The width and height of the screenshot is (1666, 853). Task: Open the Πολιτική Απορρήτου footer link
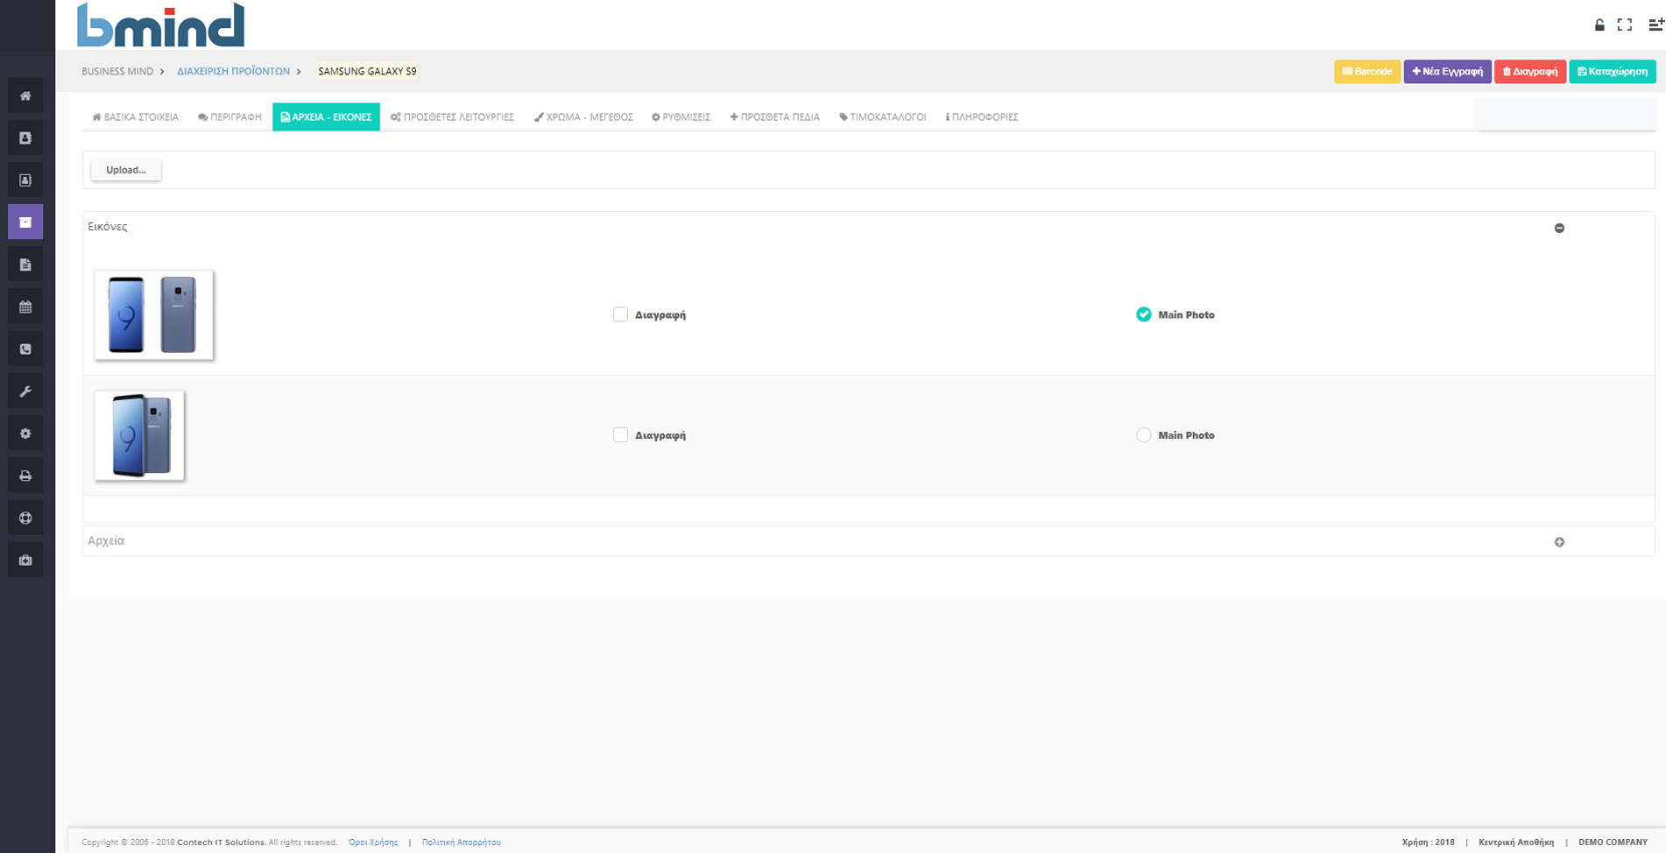click(x=462, y=842)
